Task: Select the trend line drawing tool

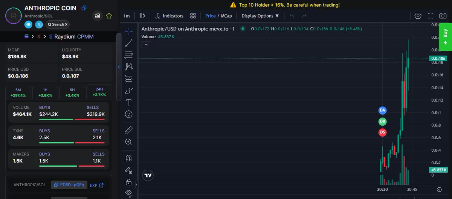Action: pos(129,42)
